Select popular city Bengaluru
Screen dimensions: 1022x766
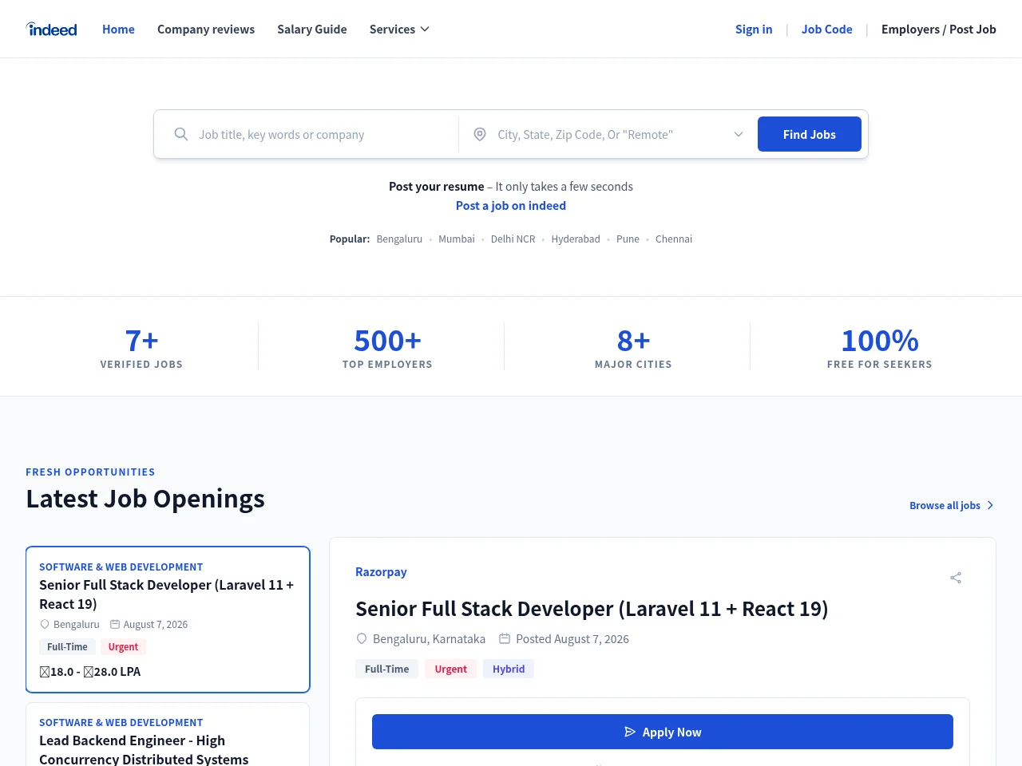399,239
